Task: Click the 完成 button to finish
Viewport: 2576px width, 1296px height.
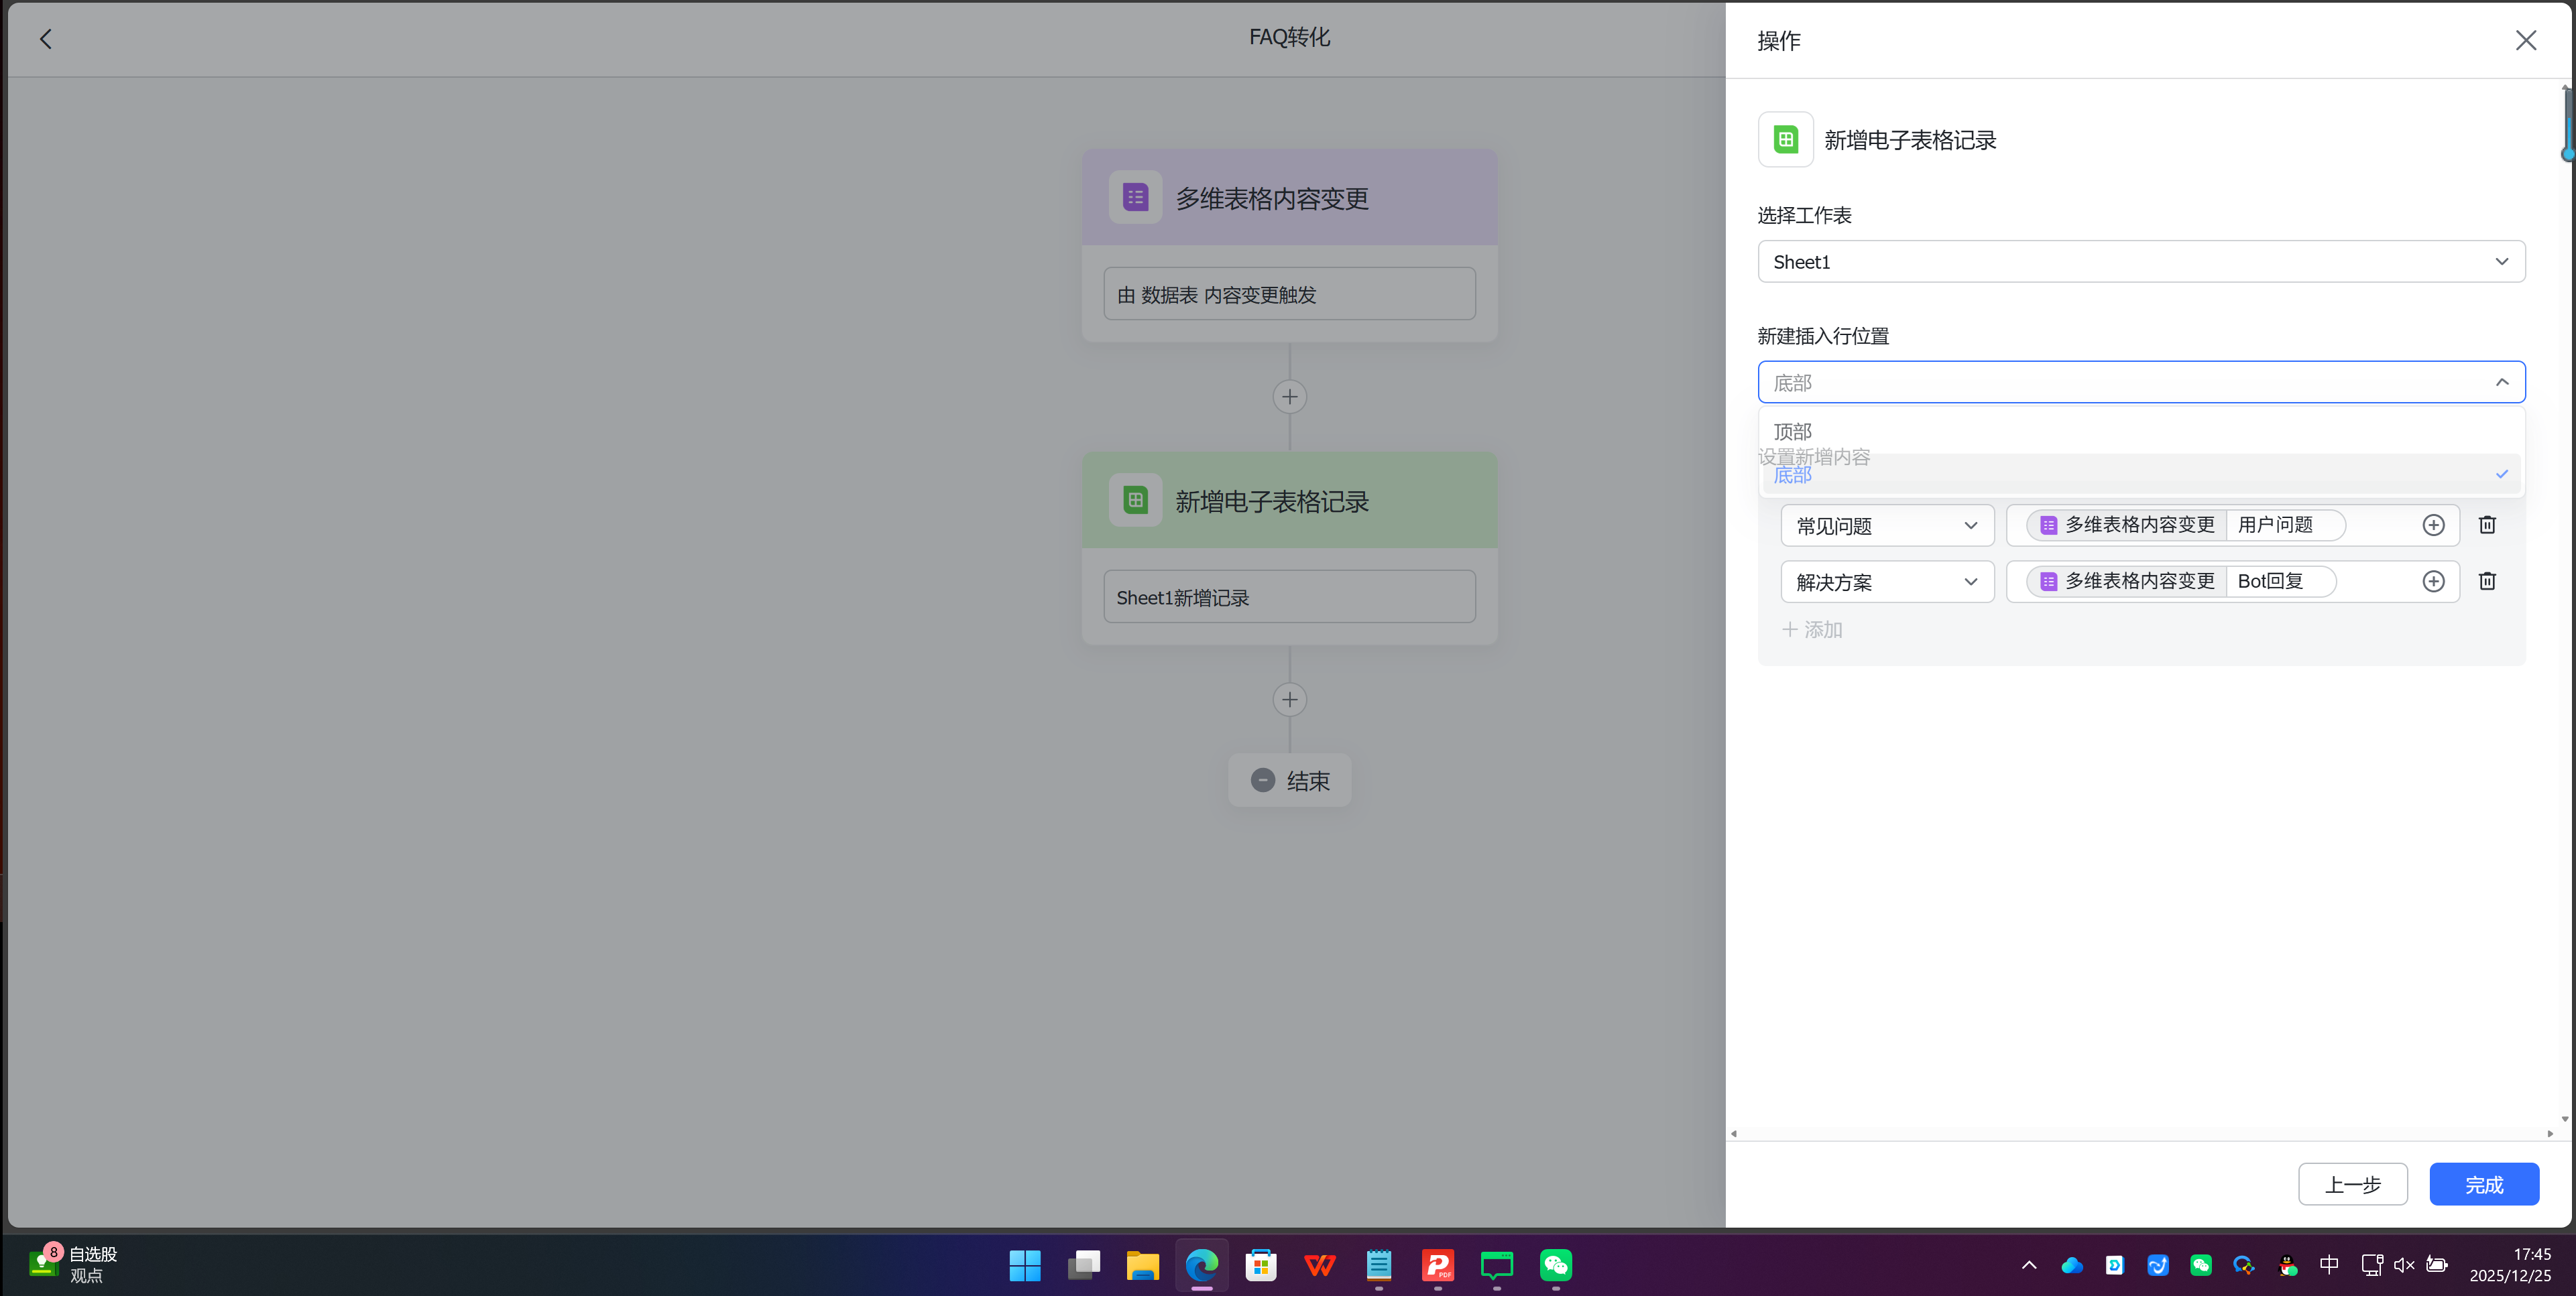Action: tap(2484, 1184)
